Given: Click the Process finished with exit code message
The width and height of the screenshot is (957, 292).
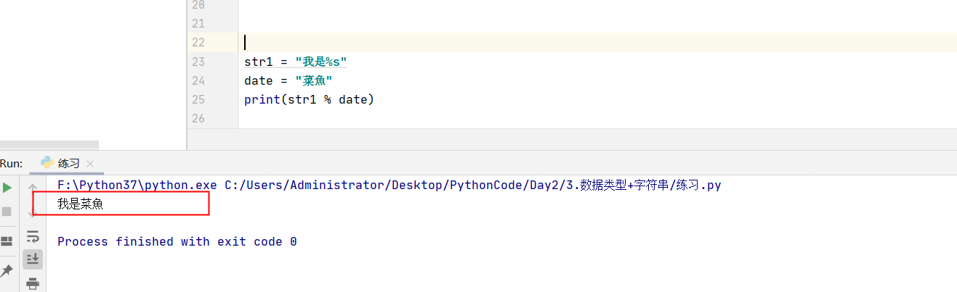Looking at the screenshot, I should tap(177, 241).
